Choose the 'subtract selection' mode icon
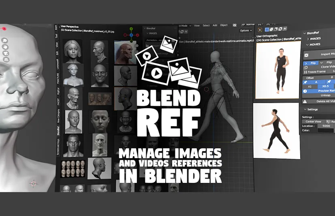Image resolution: width=335 pixels, height=216 pixels. 276,29
